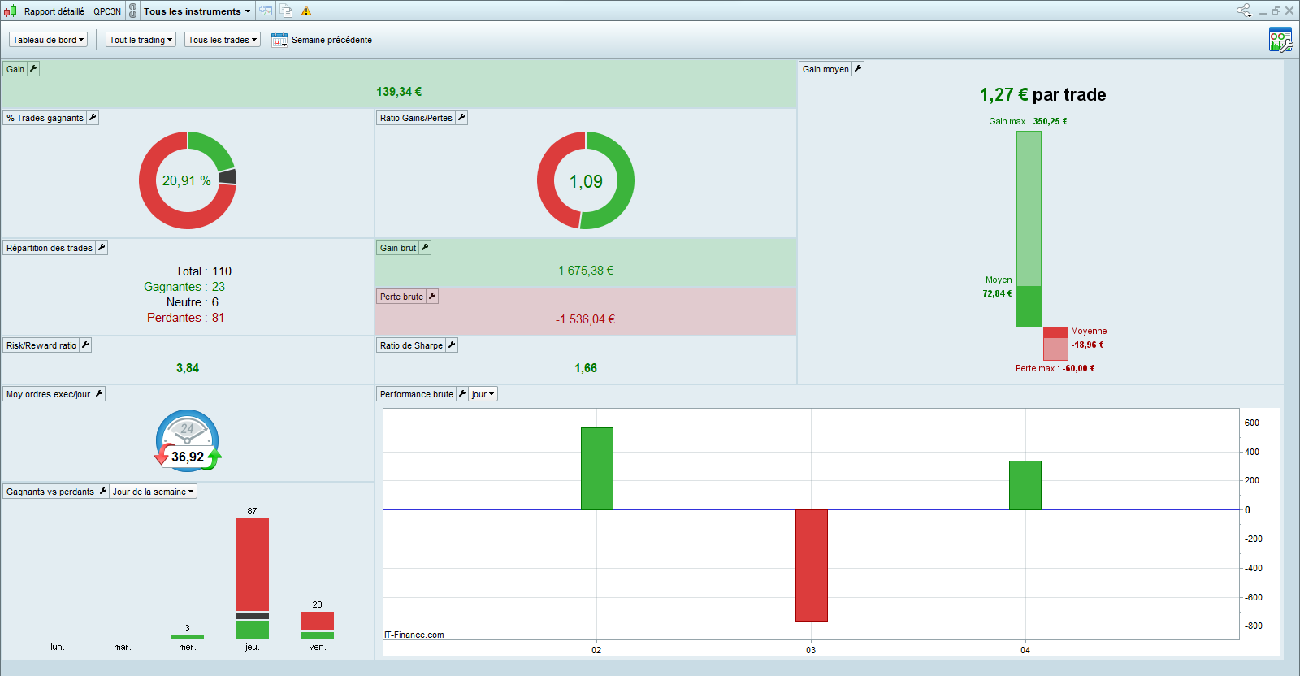Configure the Perte brute widget wrench
Screen dimensions: 1300x676
coord(432,297)
